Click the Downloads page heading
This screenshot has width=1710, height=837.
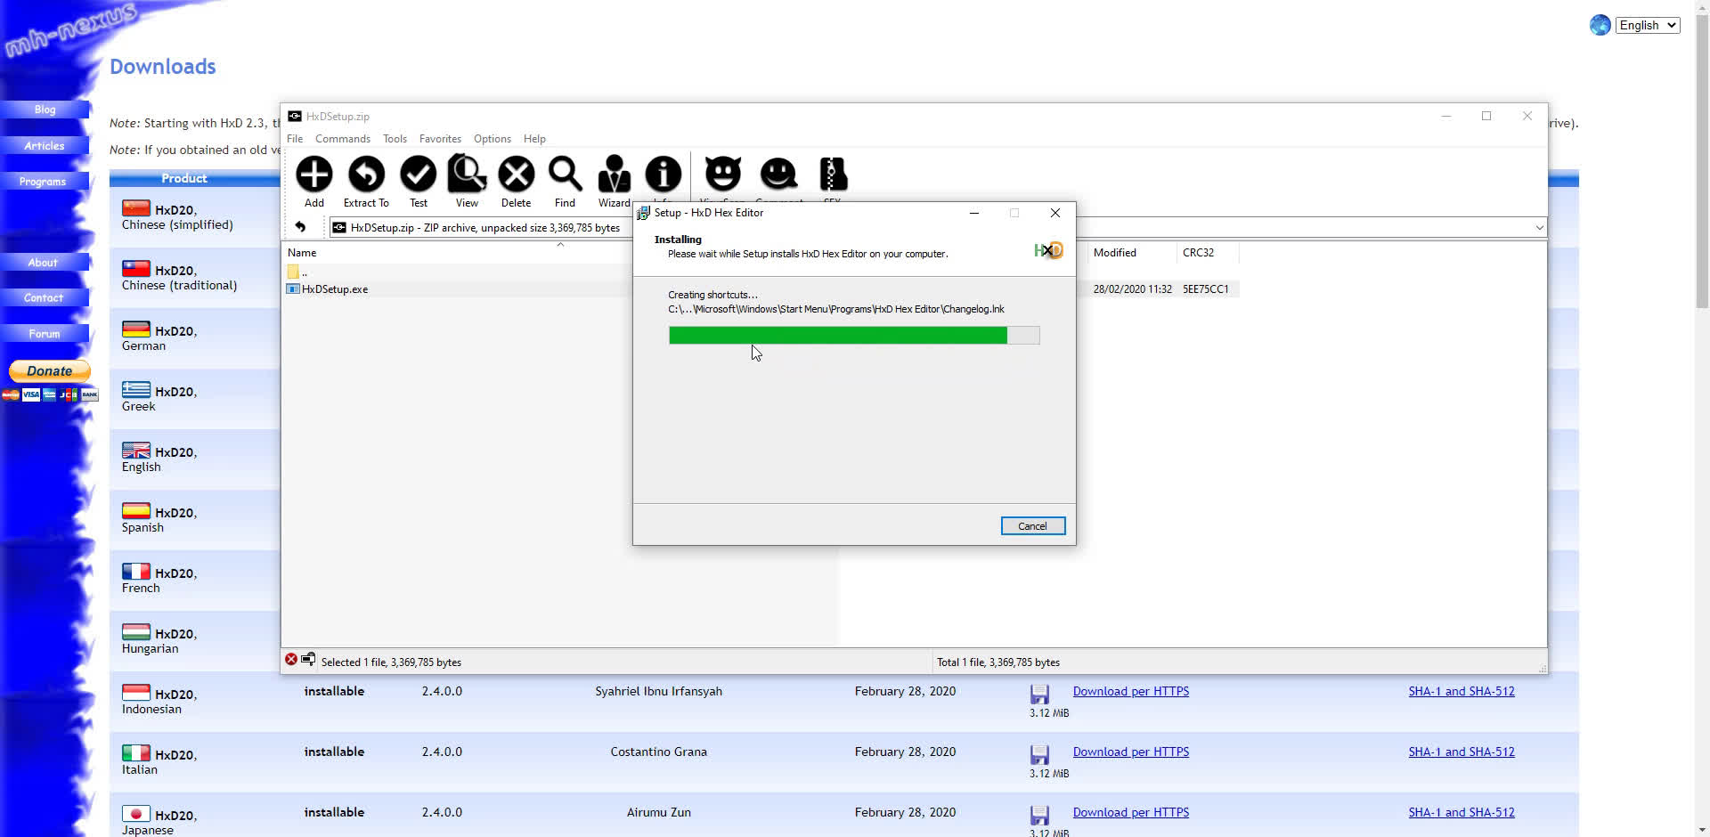click(x=163, y=67)
